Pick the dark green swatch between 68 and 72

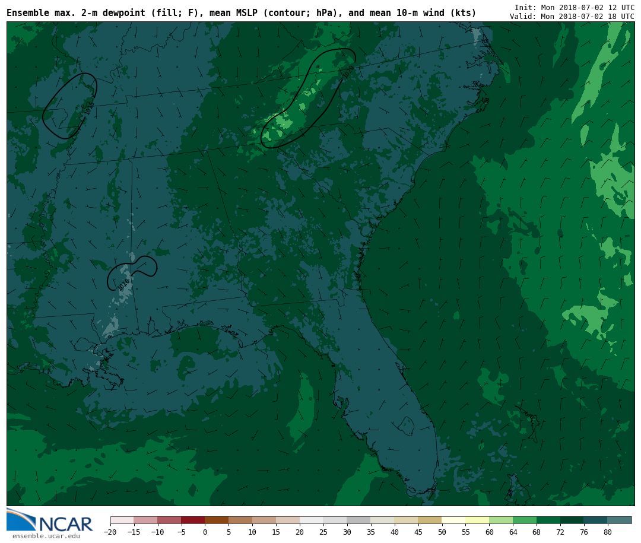point(548,520)
